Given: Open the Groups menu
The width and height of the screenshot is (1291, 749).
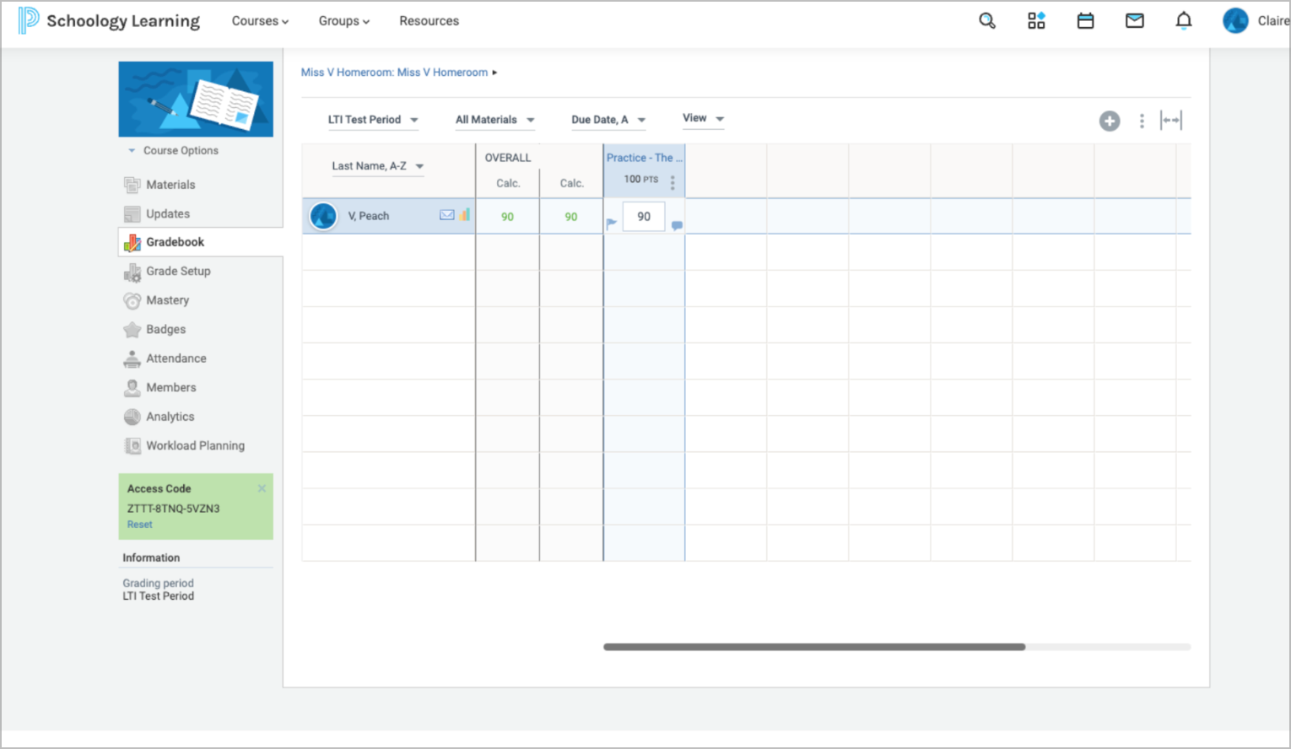Looking at the screenshot, I should tap(343, 21).
